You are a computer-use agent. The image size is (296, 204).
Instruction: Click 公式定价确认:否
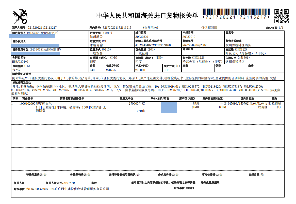(x=168, y=175)
